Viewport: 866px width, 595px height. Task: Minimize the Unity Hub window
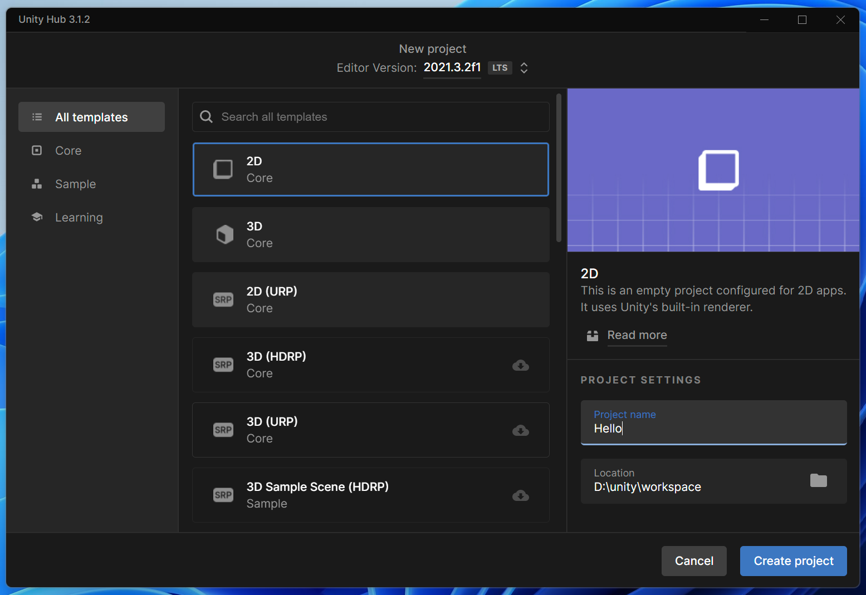click(765, 19)
